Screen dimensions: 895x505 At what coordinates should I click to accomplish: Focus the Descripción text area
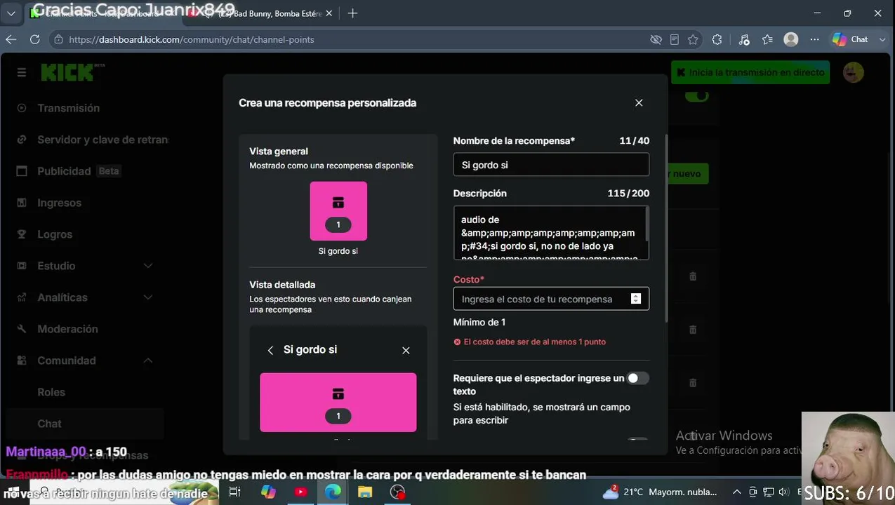pyautogui.click(x=551, y=232)
